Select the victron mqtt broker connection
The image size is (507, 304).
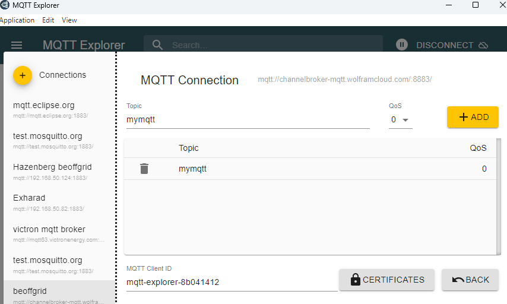tap(59, 234)
